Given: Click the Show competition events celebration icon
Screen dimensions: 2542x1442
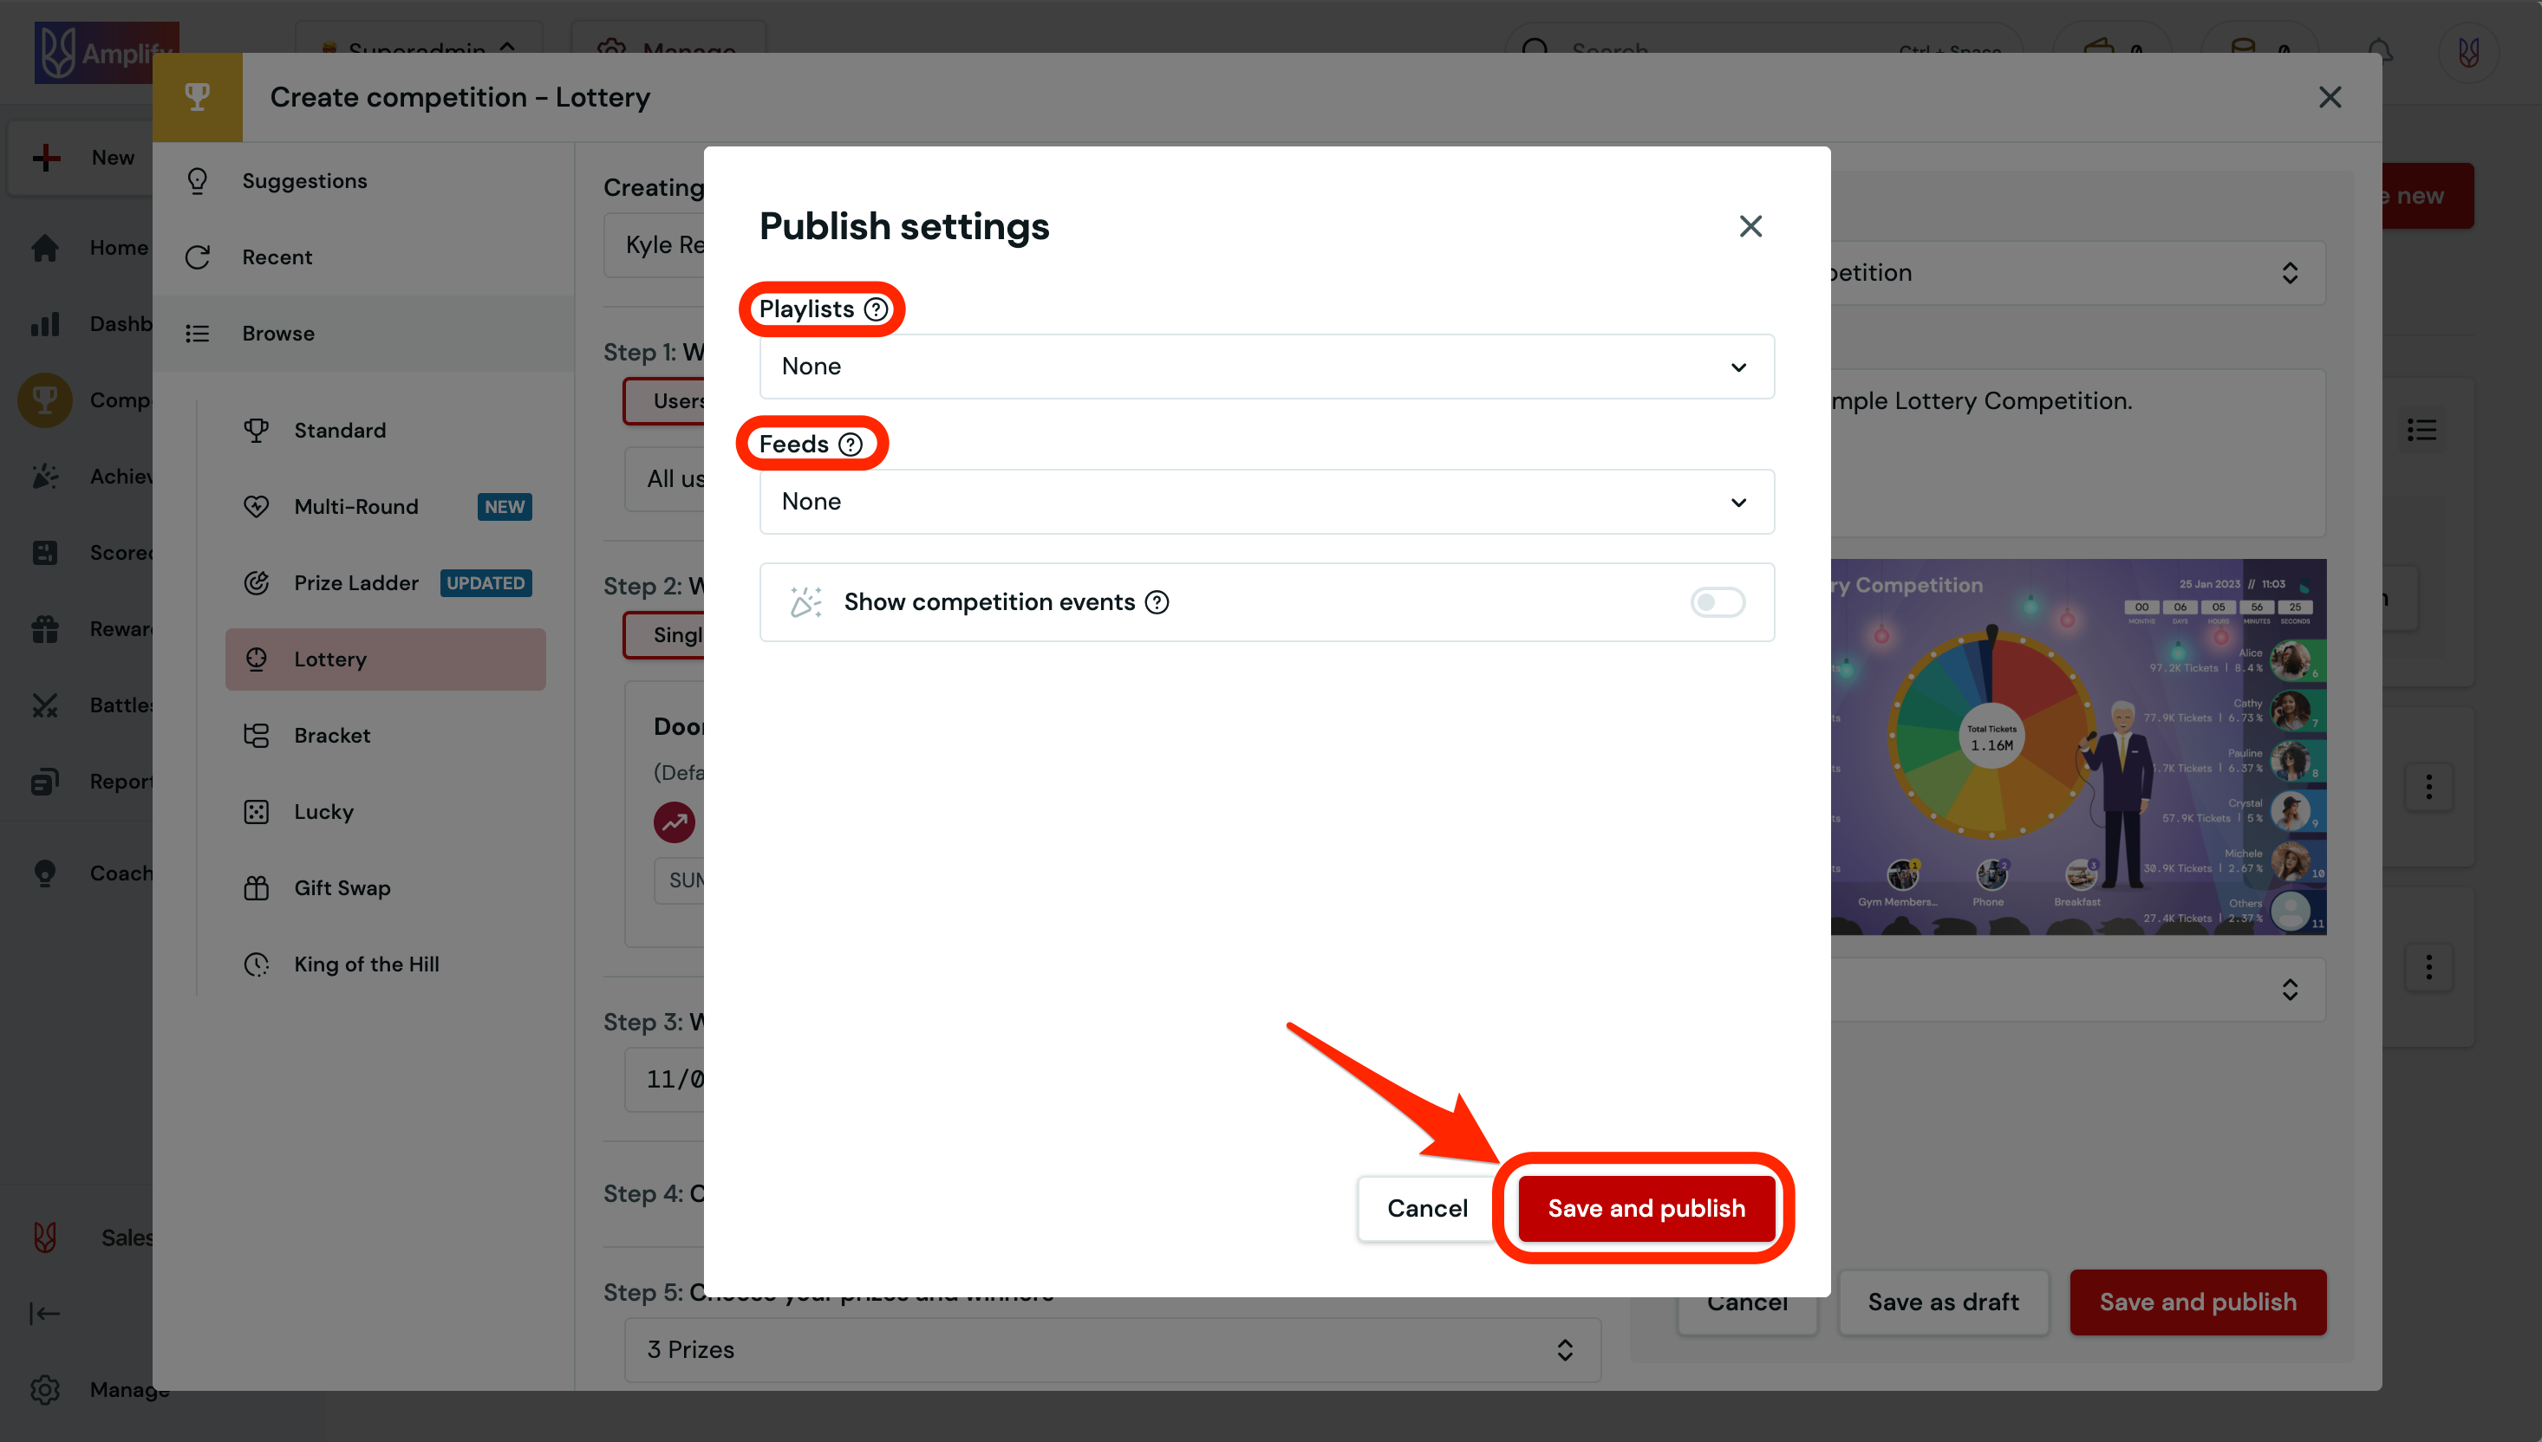Looking at the screenshot, I should [x=805, y=601].
